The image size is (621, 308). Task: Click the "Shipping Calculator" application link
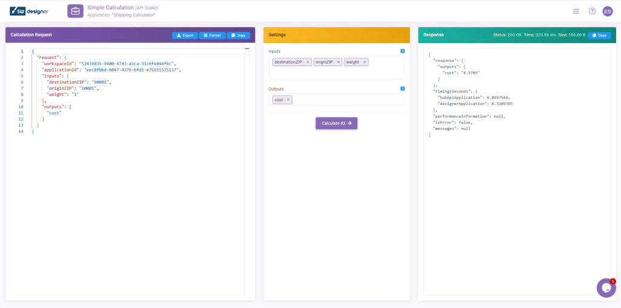pos(133,15)
